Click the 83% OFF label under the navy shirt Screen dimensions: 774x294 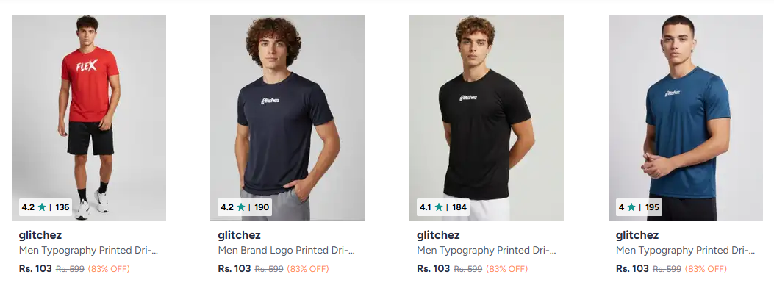307,269
